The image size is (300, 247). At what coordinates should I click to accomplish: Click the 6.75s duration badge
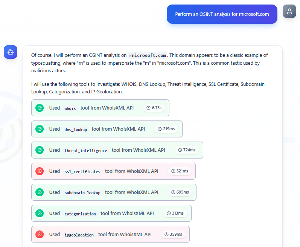pos(154,108)
